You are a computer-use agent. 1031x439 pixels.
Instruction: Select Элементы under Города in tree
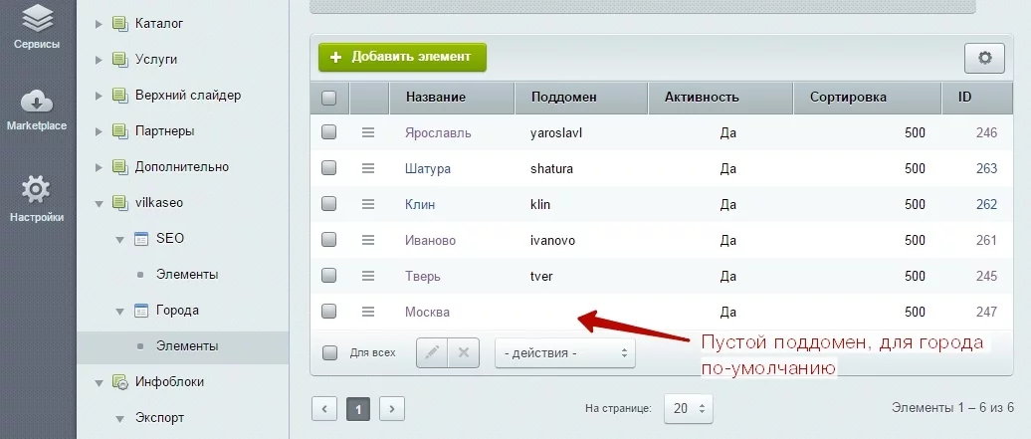[x=186, y=346]
